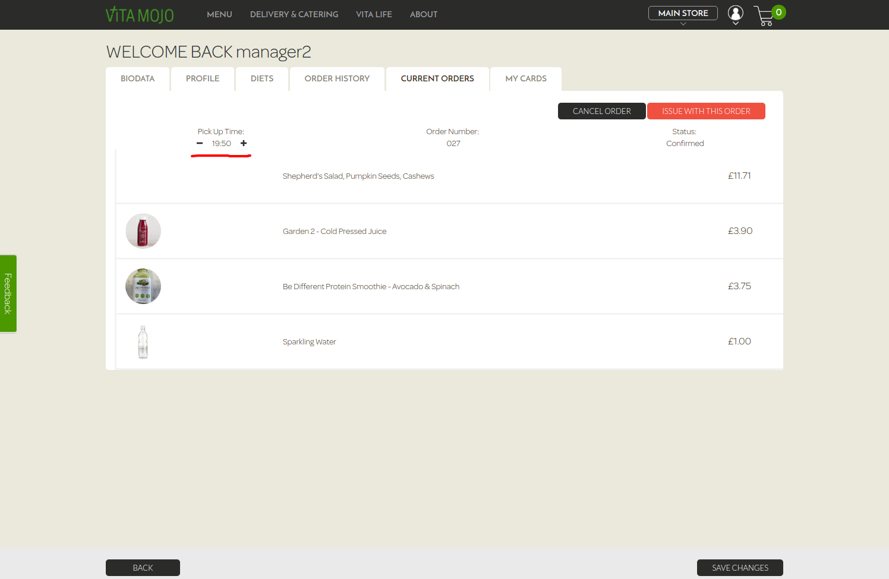Open the Garden 2 juice product thumbnail

[143, 231]
